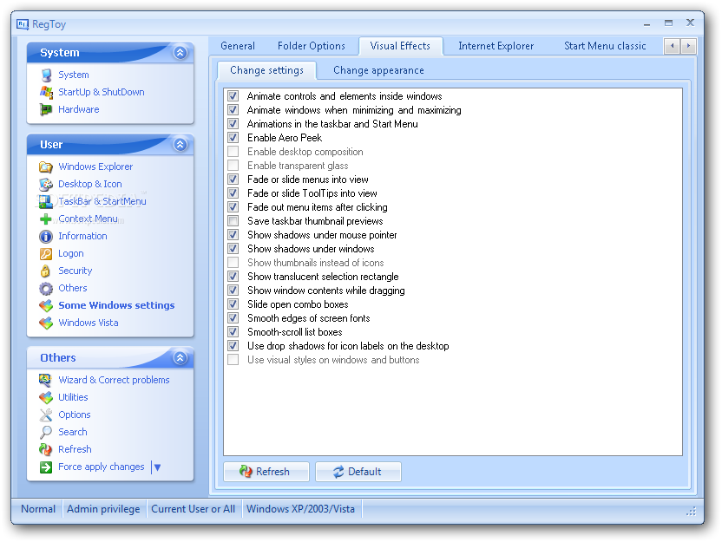The height and width of the screenshot is (542, 722).
Task: Open the Internet Explorer tab
Action: coord(496,46)
